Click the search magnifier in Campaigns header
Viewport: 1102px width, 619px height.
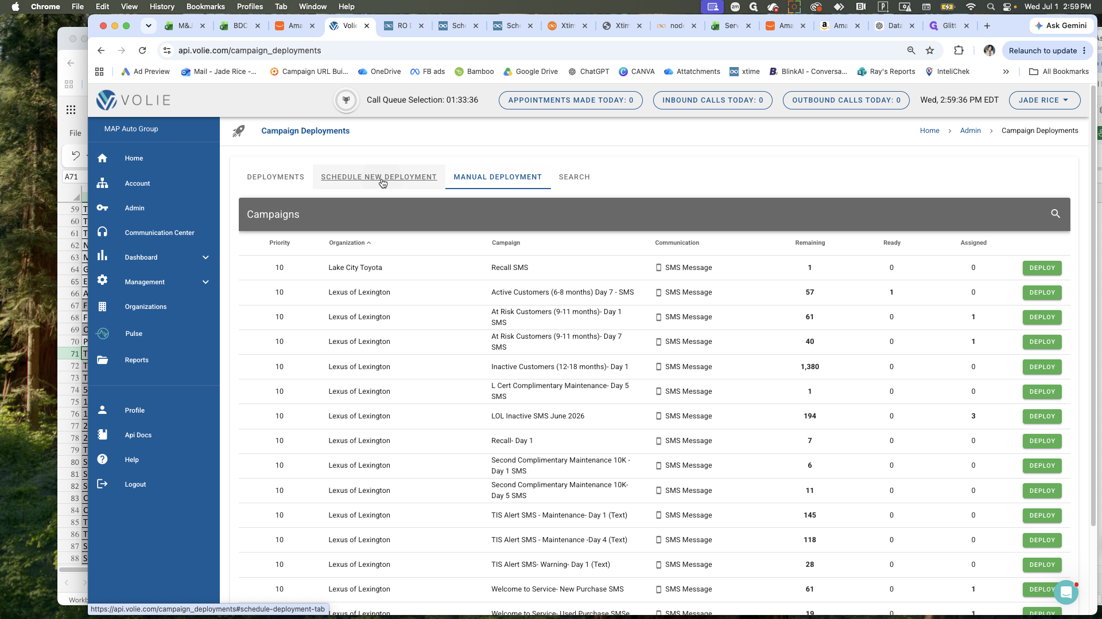click(x=1056, y=214)
